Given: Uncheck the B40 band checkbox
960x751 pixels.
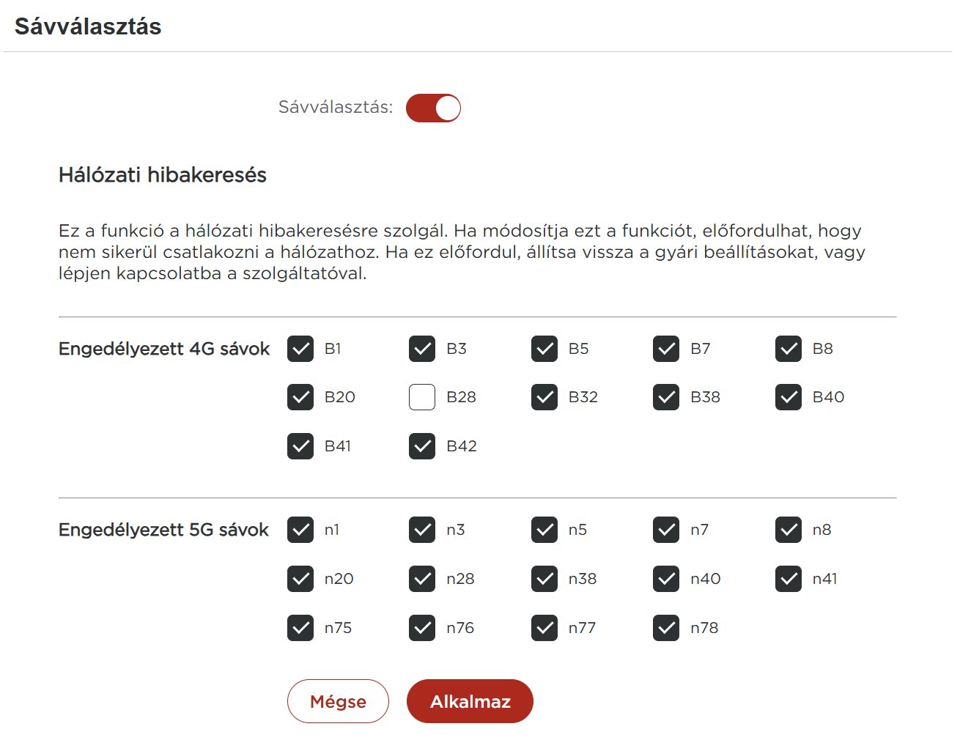Looking at the screenshot, I should [789, 397].
